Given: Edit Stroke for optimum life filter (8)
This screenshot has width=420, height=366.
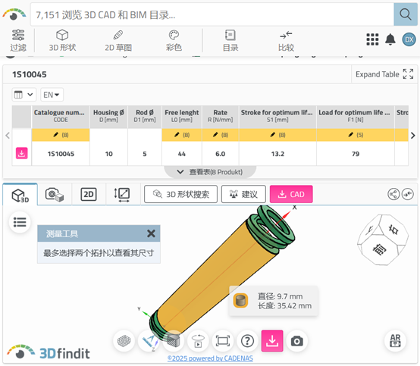Looking at the screenshot, I should [x=277, y=135].
